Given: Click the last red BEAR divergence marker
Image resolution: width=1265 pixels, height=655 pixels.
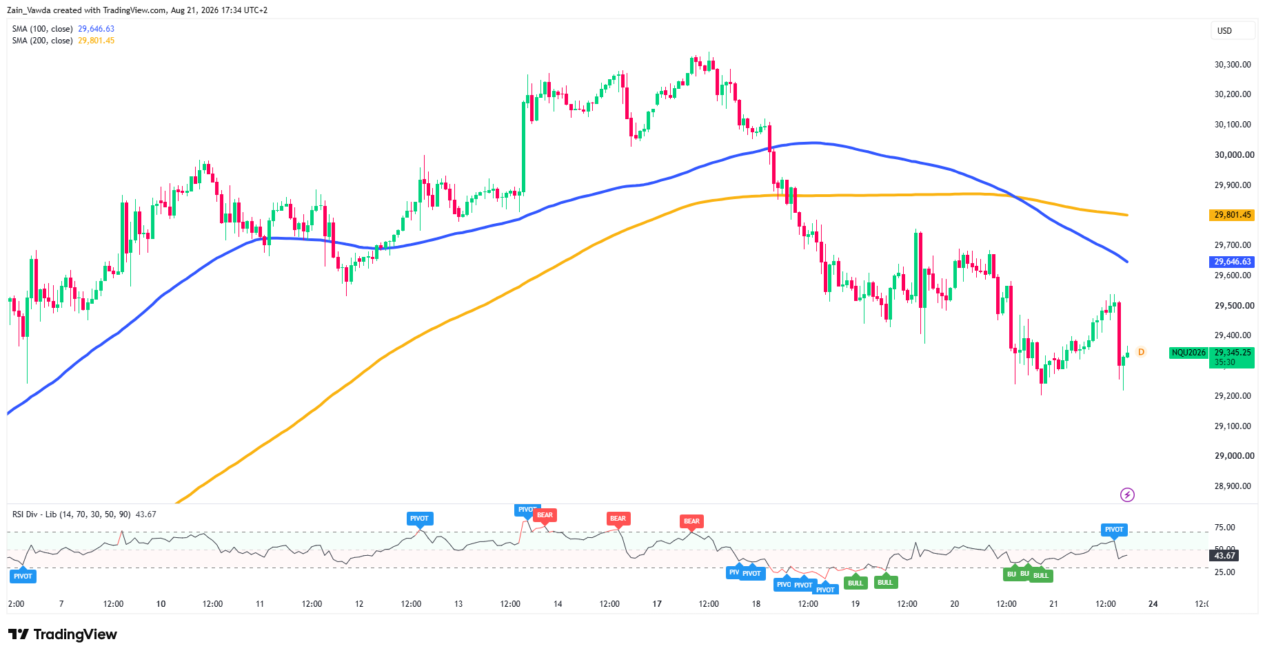Looking at the screenshot, I should (691, 521).
